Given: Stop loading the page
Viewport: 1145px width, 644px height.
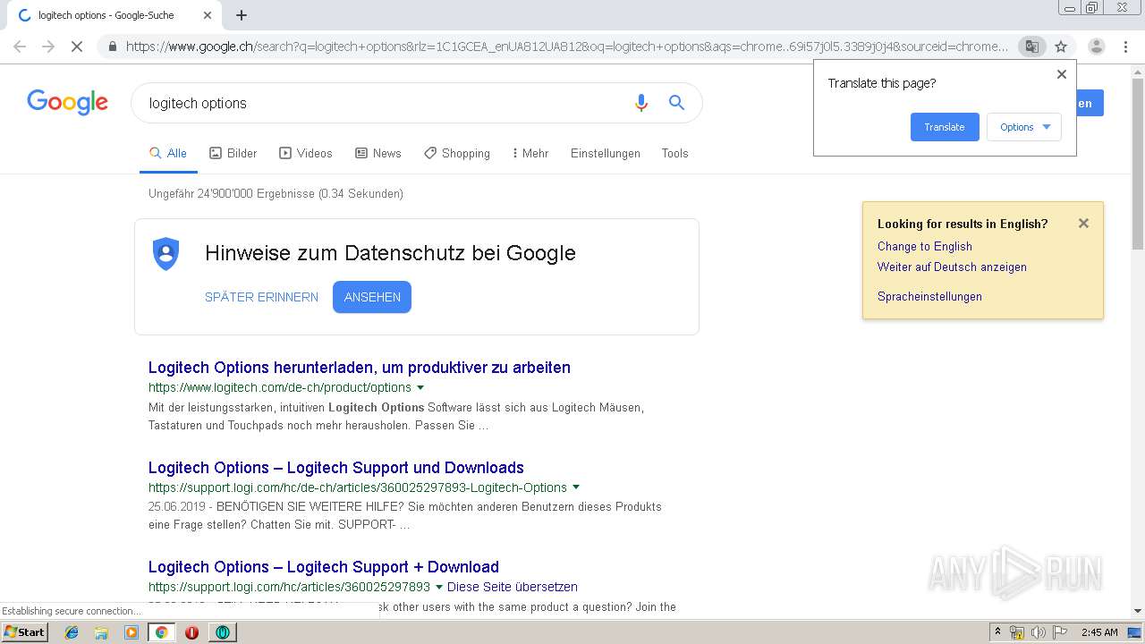Looking at the screenshot, I should tap(77, 47).
